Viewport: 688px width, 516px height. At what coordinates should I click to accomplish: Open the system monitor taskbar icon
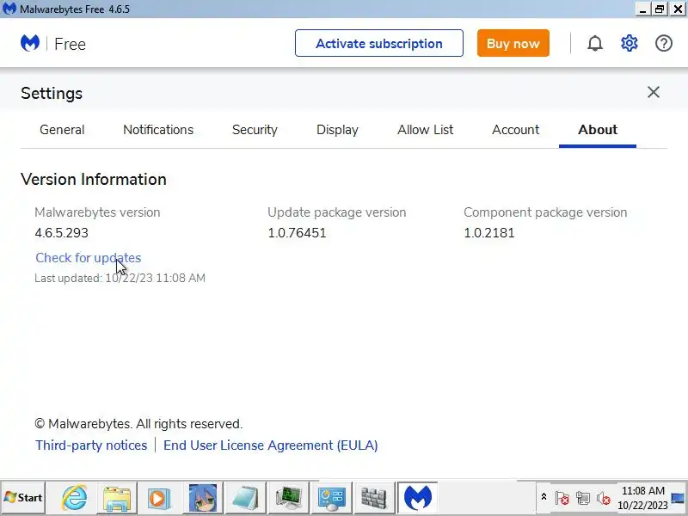(288, 498)
